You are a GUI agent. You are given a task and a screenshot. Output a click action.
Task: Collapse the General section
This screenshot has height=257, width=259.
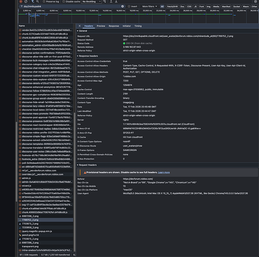82,31
